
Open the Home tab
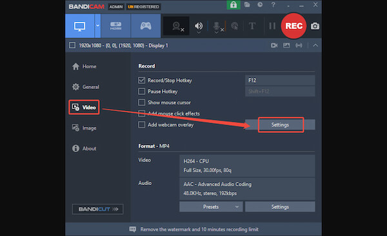pos(84,66)
